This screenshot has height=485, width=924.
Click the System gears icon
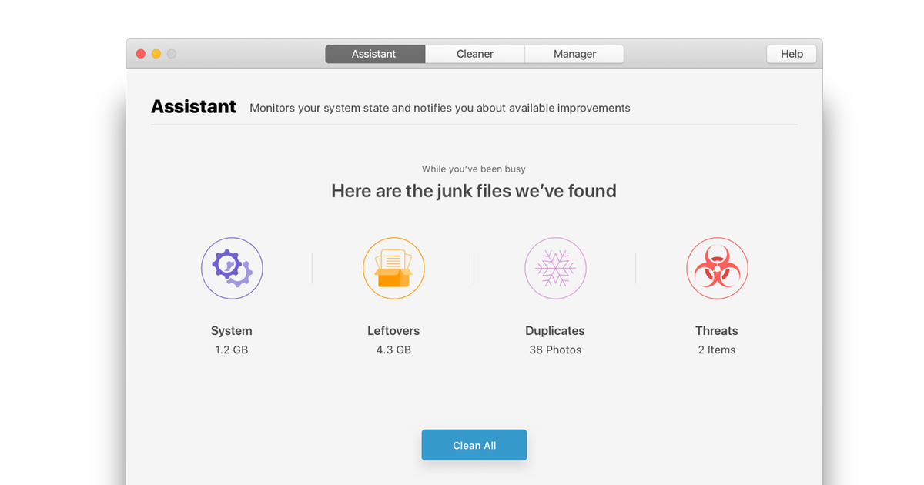[232, 268]
